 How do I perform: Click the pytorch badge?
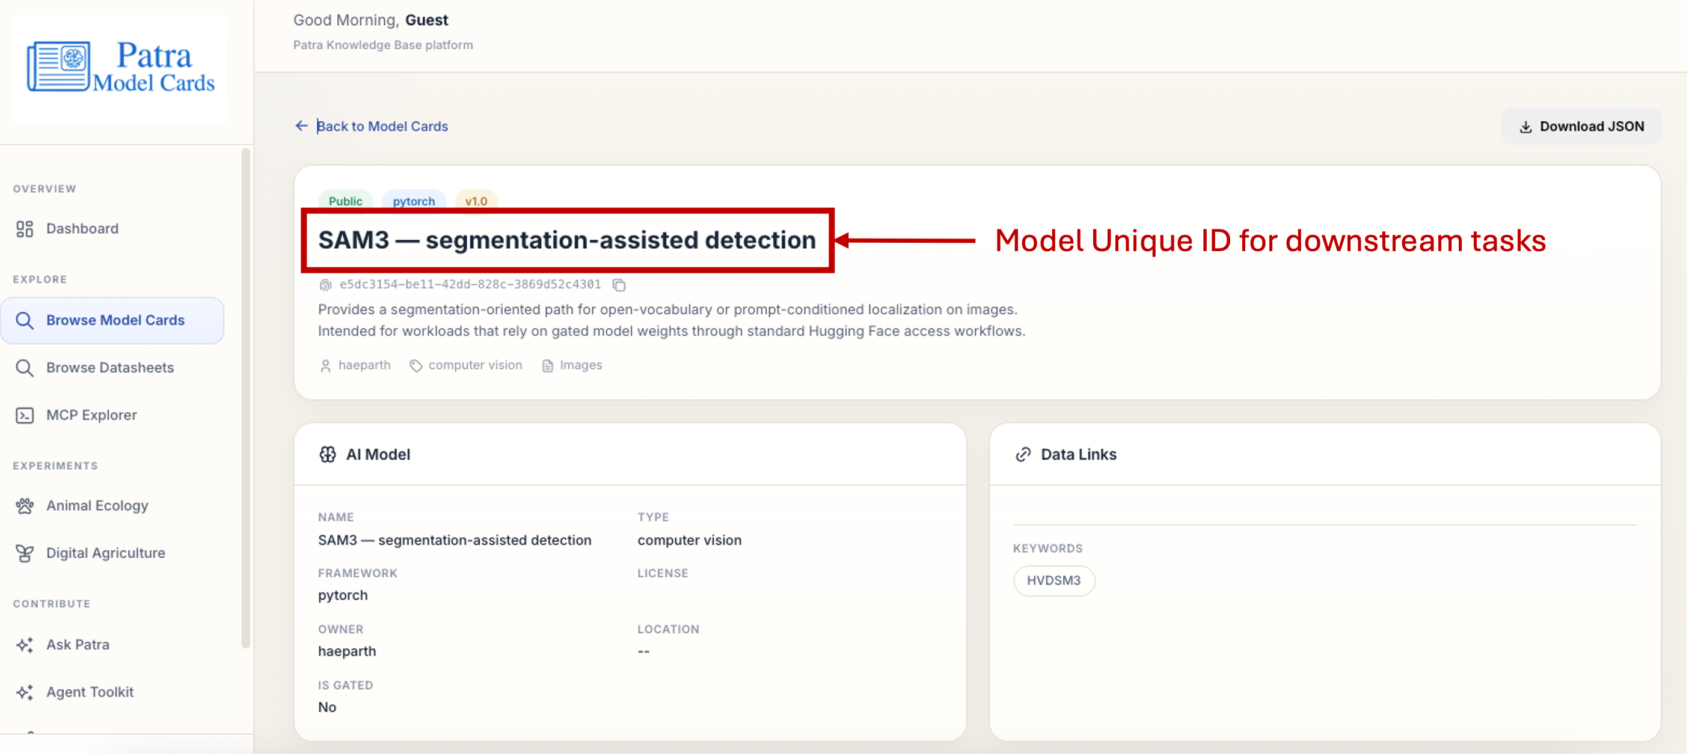click(414, 201)
